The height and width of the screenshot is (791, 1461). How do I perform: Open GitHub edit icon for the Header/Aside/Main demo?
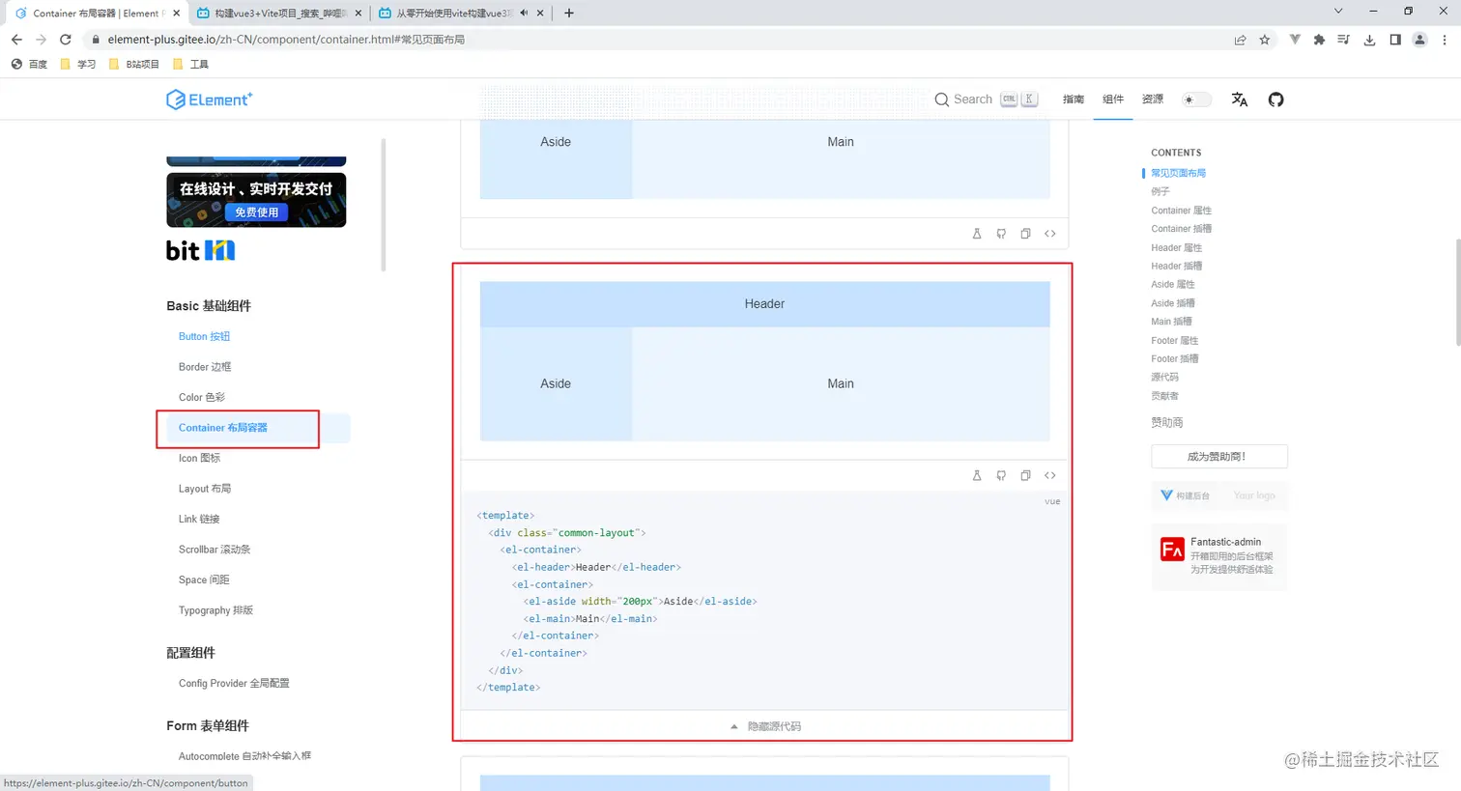click(x=1001, y=475)
